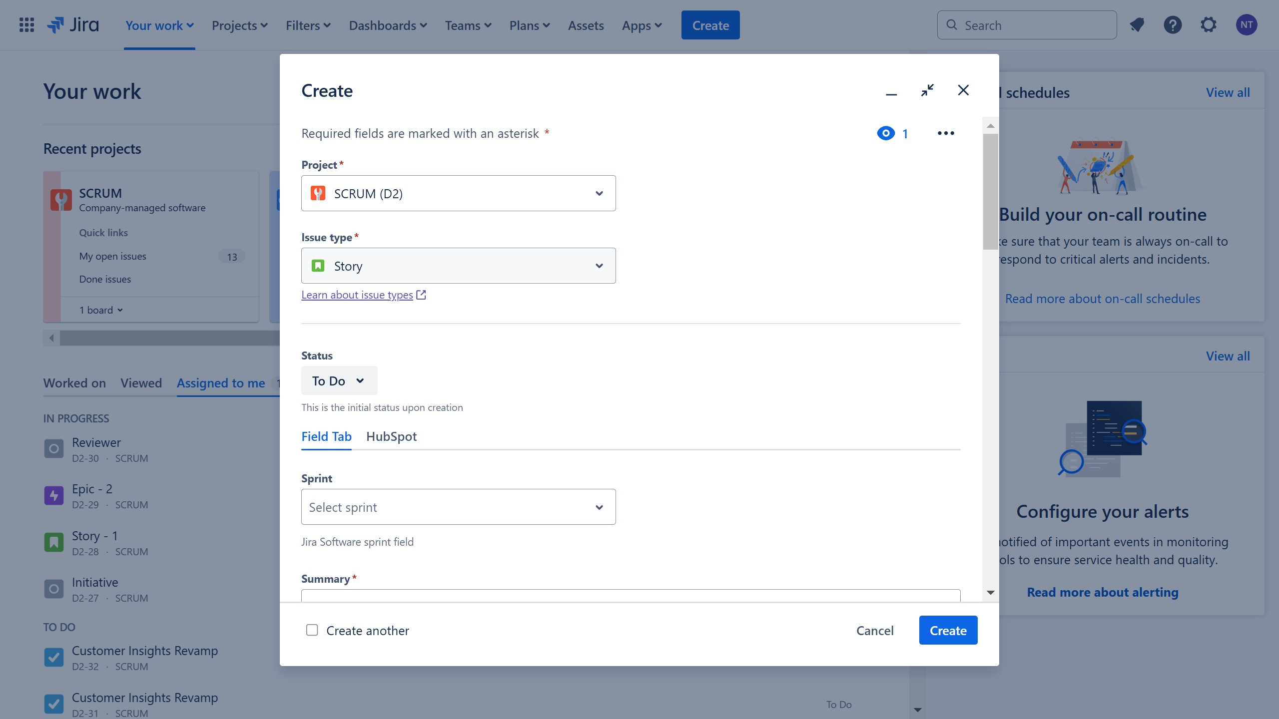Open the Select sprint dropdown
The width and height of the screenshot is (1279, 719).
pyautogui.click(x=458, y=507)
